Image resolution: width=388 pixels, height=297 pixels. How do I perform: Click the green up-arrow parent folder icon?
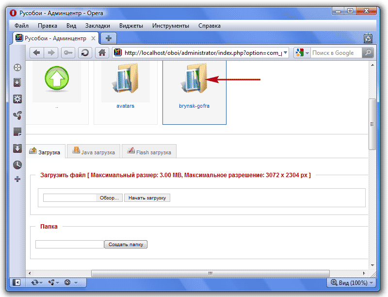pos(57,79)
